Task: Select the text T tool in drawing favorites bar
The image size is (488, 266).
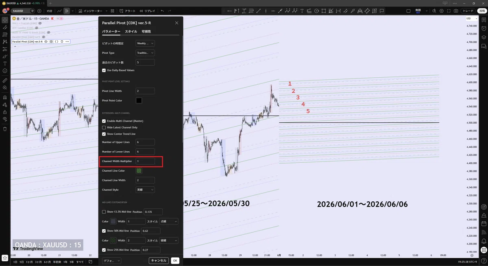Action: (x=302, y=11)
